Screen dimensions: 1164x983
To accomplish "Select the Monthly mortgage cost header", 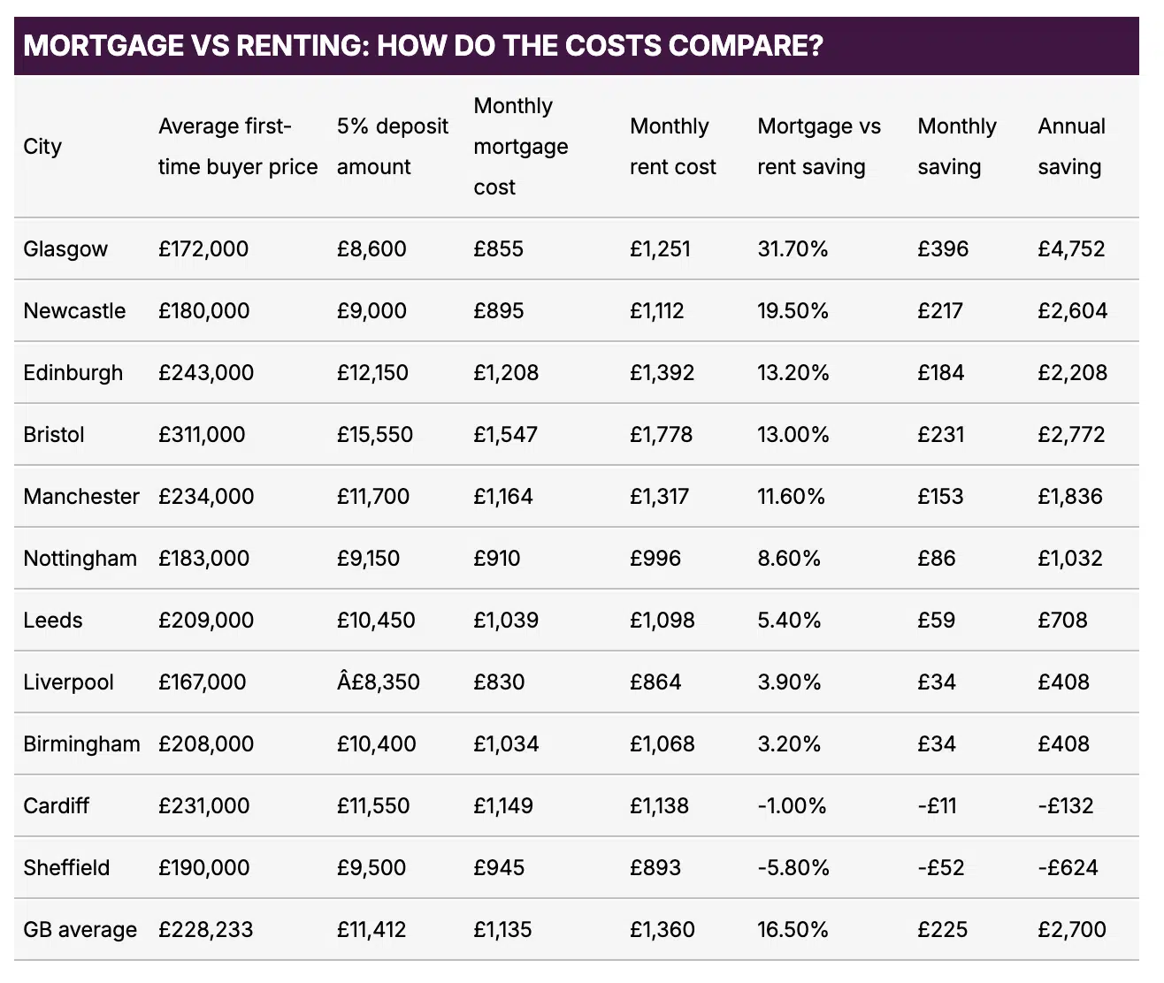I will coord(520,147).
